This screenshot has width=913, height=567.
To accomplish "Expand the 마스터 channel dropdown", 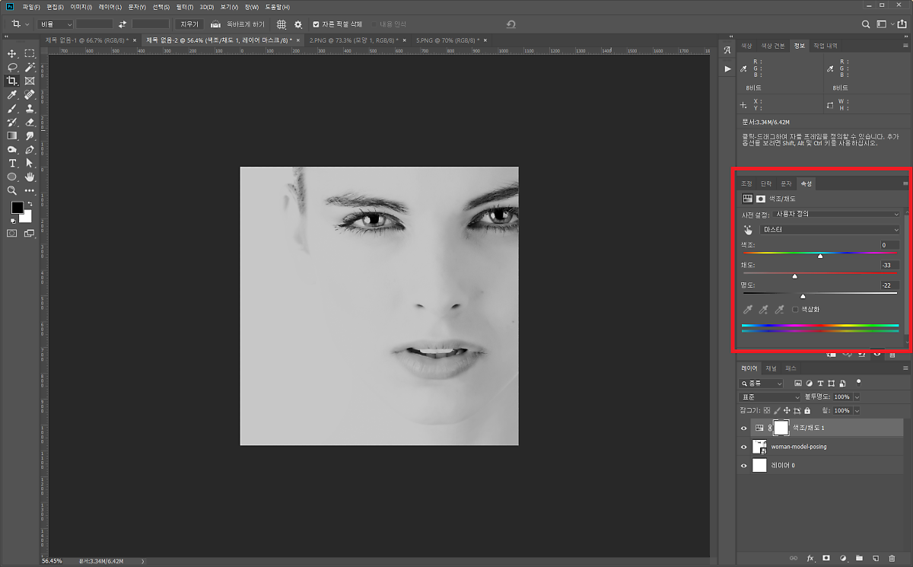I will coord(829,229).
